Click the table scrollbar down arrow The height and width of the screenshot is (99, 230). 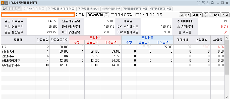(227, 97)
